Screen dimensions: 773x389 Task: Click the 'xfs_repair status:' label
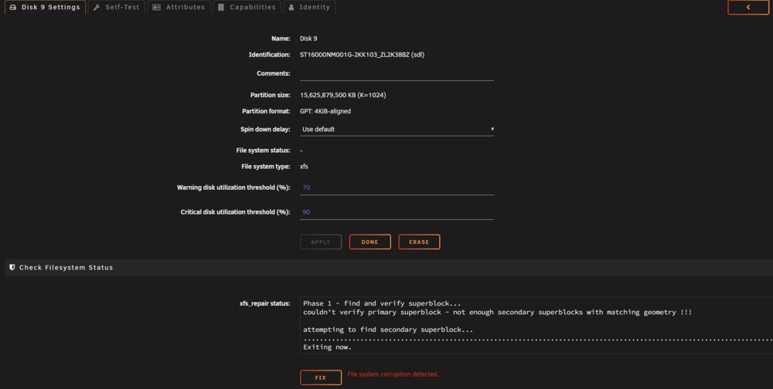click(x=264, y=303)
